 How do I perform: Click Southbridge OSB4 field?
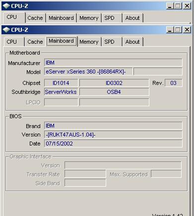(114, 92)
